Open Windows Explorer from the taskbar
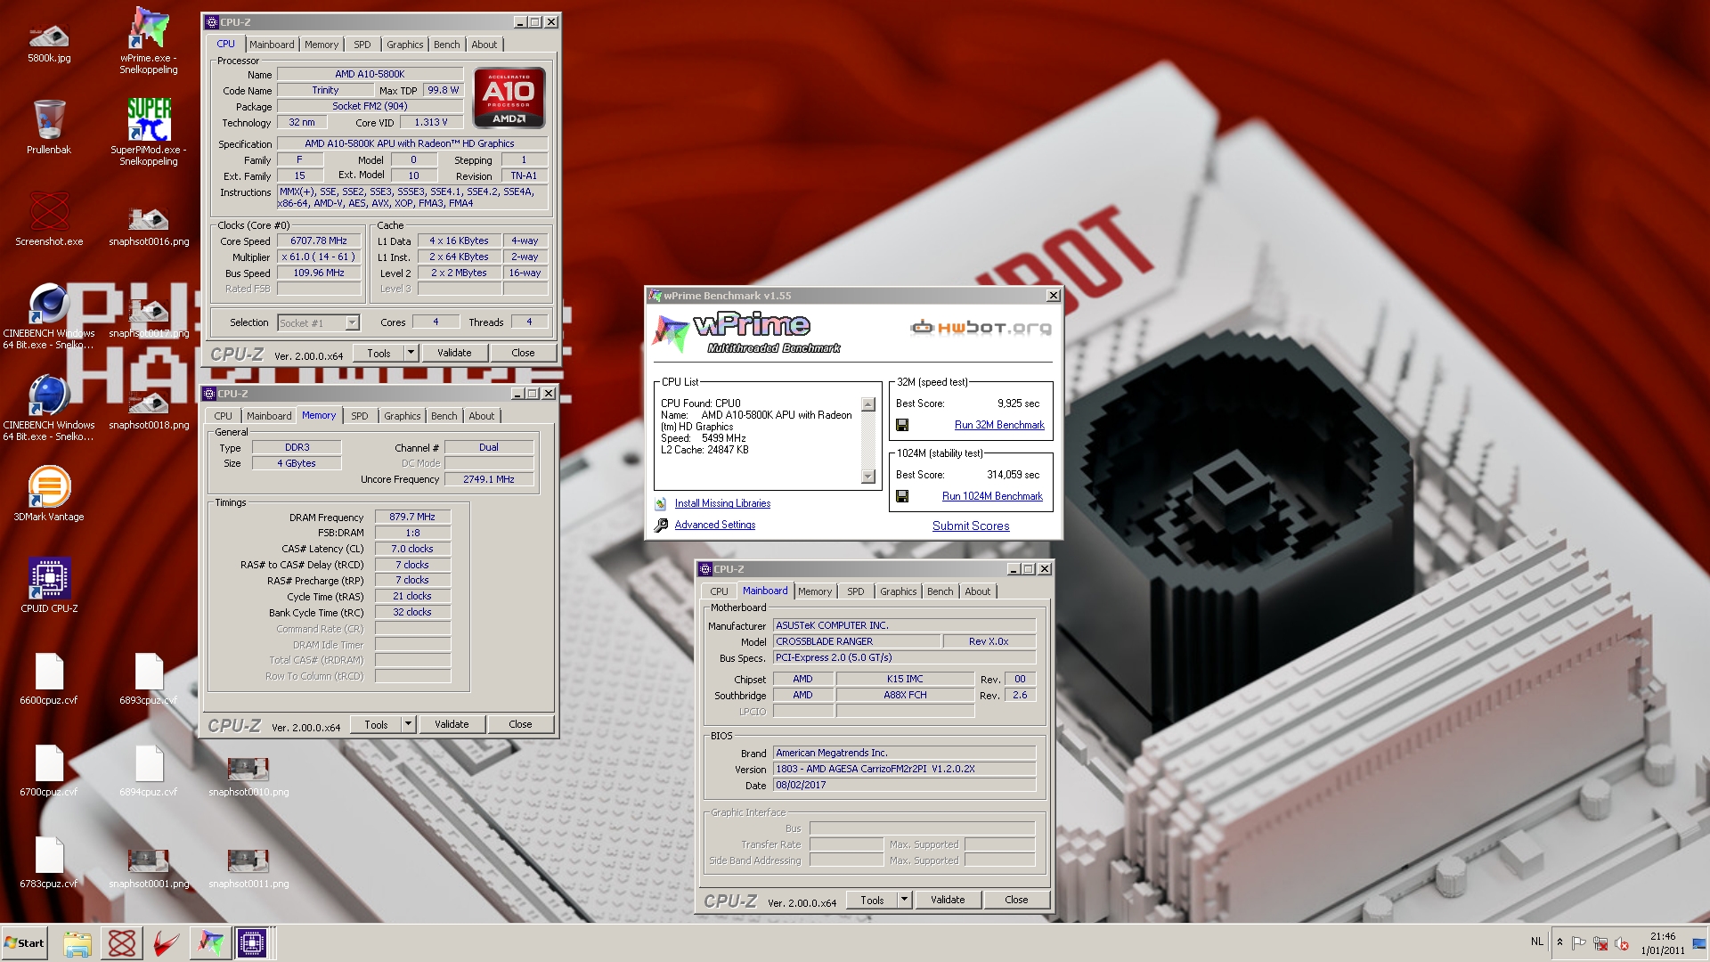1710x962 pixels. click(77, 943)
